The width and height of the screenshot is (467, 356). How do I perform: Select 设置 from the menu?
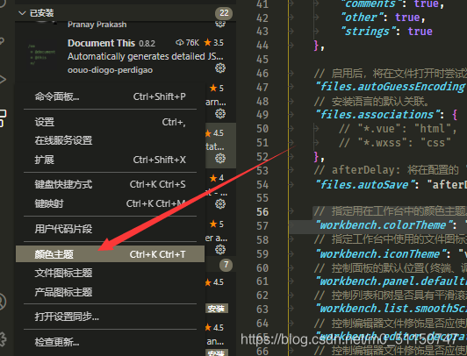pyautogui.click(x=111, y=122)
